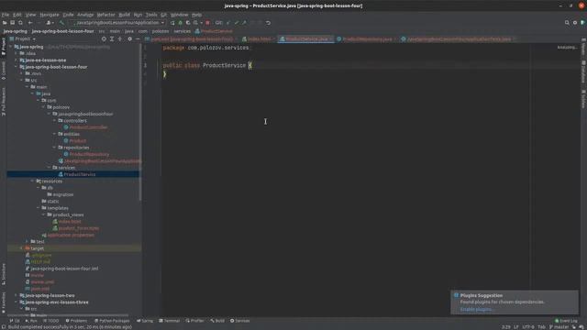This screenshot has height=330, width=587.
Task: Open IDE settings gear at top right
Action: point(575,23)
